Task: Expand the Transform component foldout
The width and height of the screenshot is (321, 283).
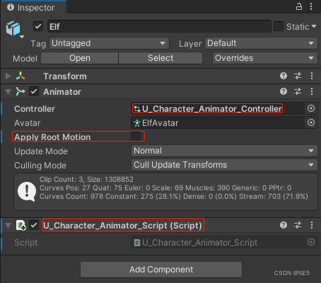Action: pyautogui.click(x=8, y=76)
